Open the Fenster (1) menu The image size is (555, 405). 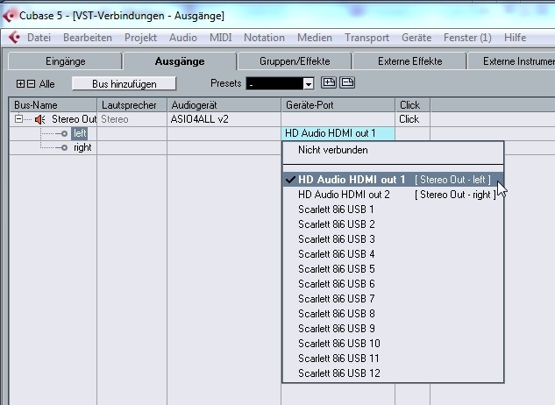[x=467, y=38]
